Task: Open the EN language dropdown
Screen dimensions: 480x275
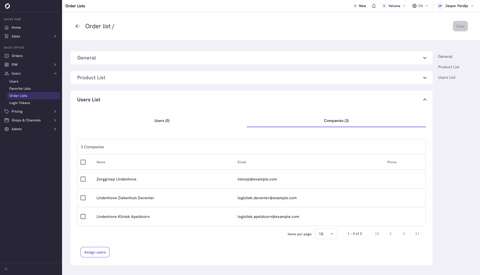Action: (420, 6)
